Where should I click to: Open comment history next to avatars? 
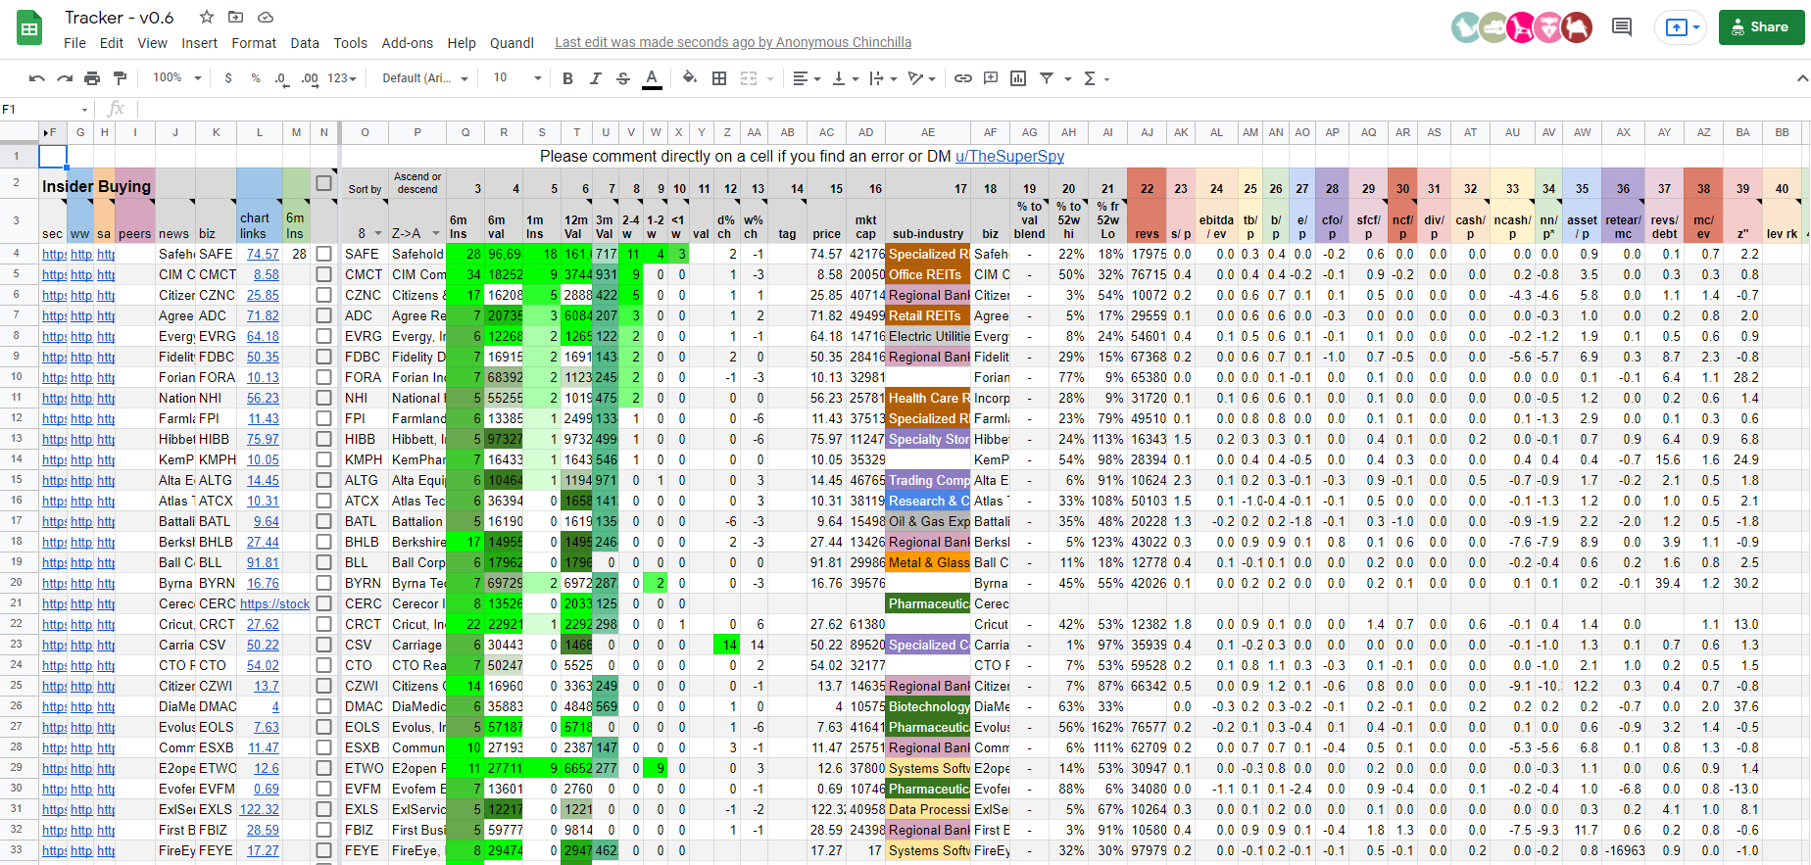pyautogui.click(x=1622, y=27)
